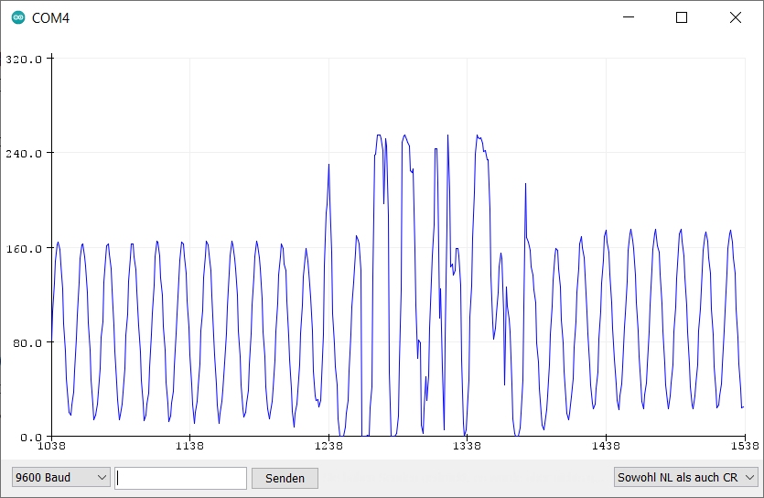The width and height of the screenshot is (764, 498).
Task: Expand the 'Sowohl NL als auch CR' dropdown
Action: point(686,478)
